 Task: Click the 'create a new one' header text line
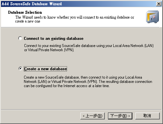click(28, 21)
